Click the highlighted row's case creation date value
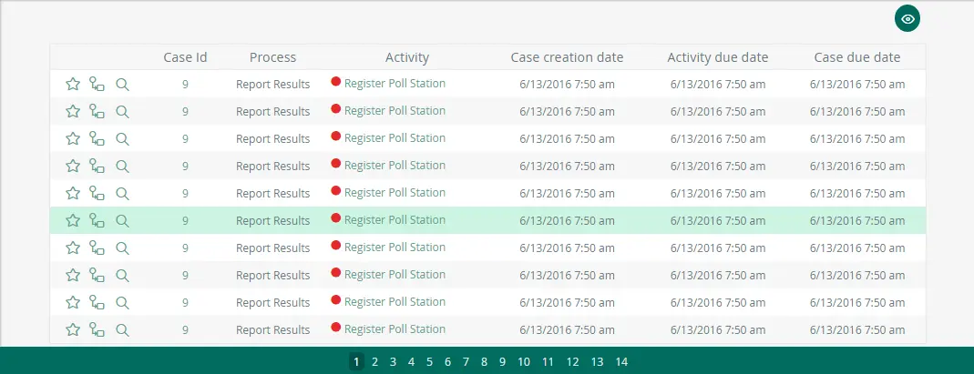This screenshot has height=374, width=974. click(x=567, y=221)
